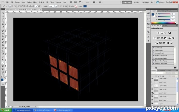Add a Channel Mixer adjustment
This screenshot has height=112, width=179.
(x=173, y=38)
